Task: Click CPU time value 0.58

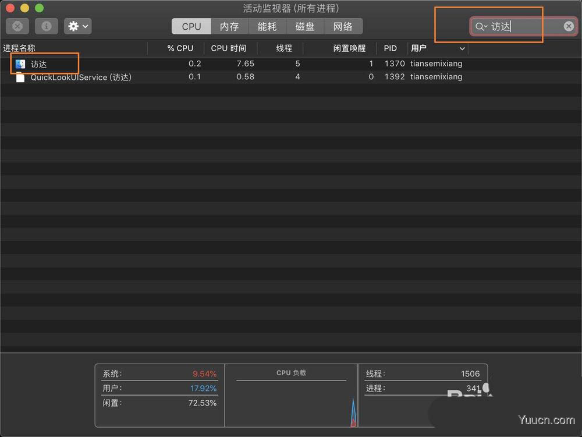Action: [x=246, y=77]
